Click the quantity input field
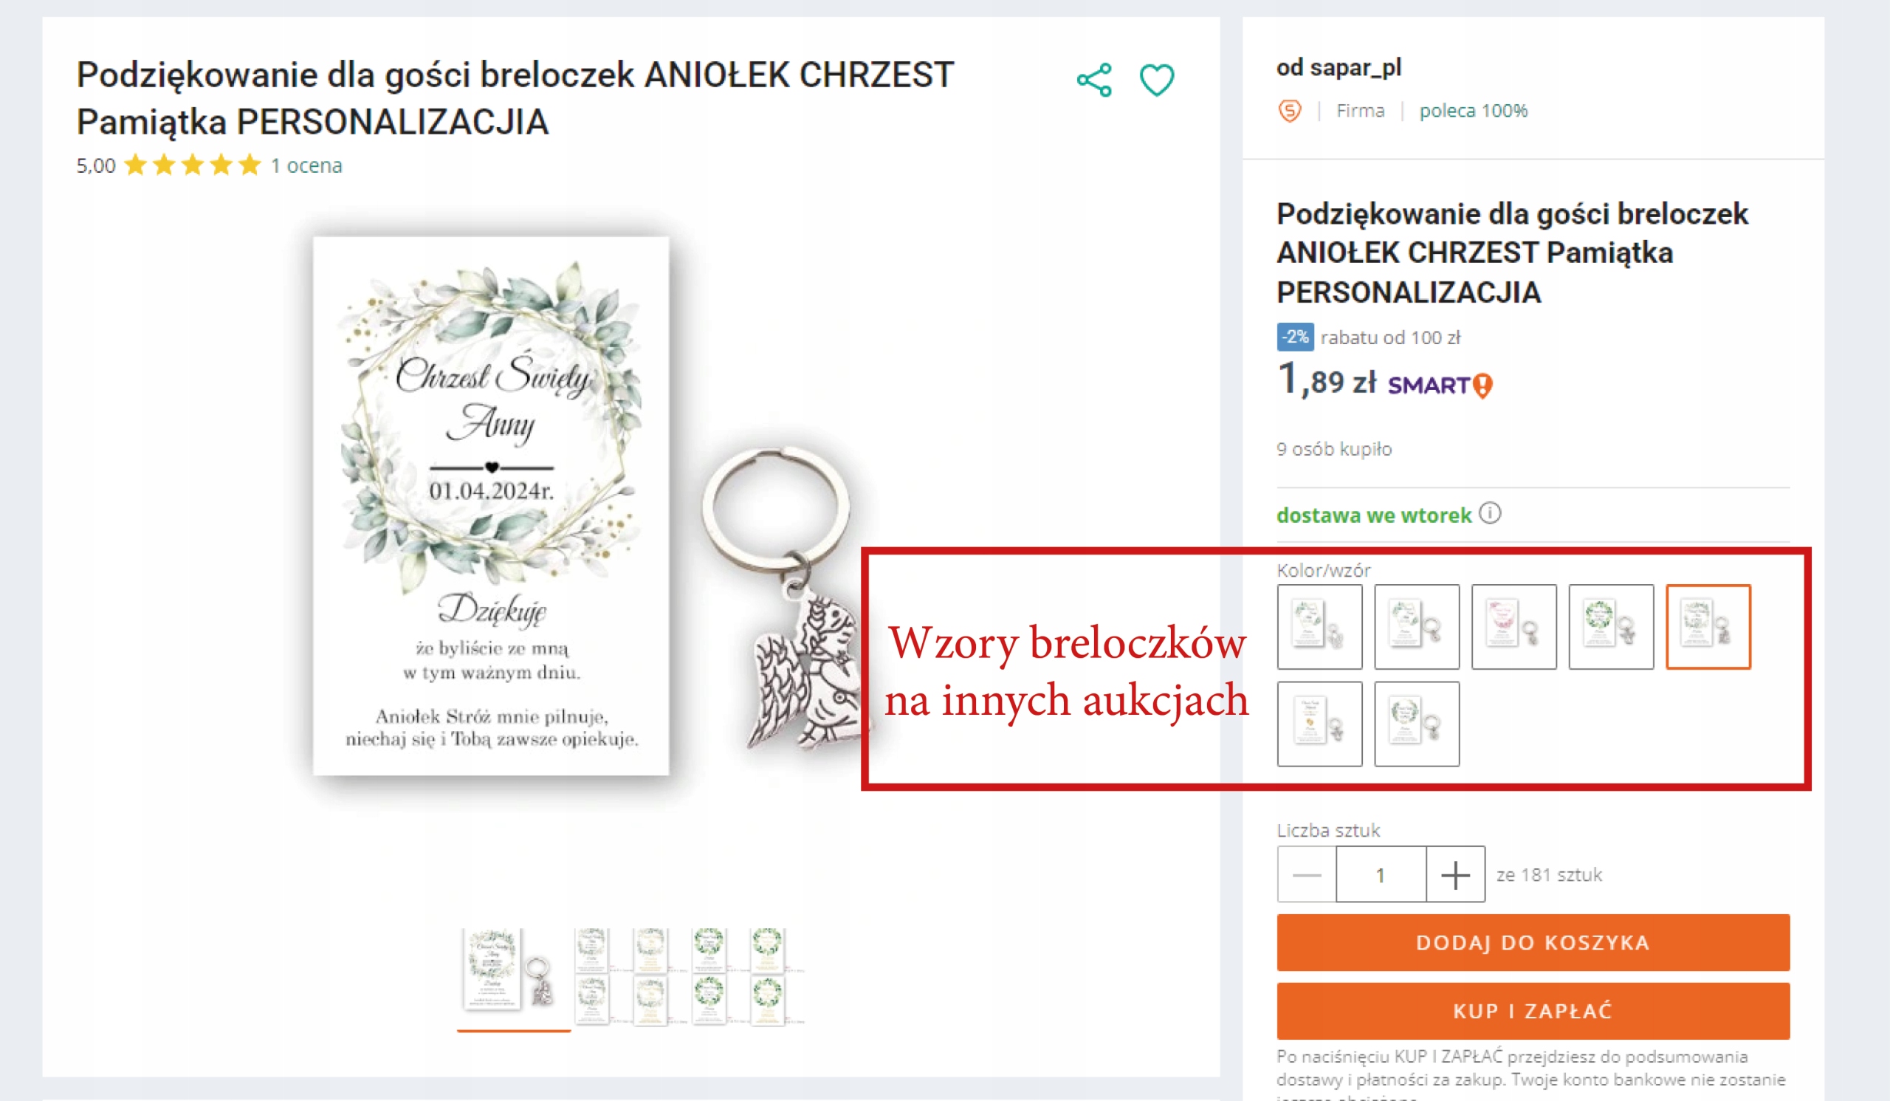 pos(1381,874)
